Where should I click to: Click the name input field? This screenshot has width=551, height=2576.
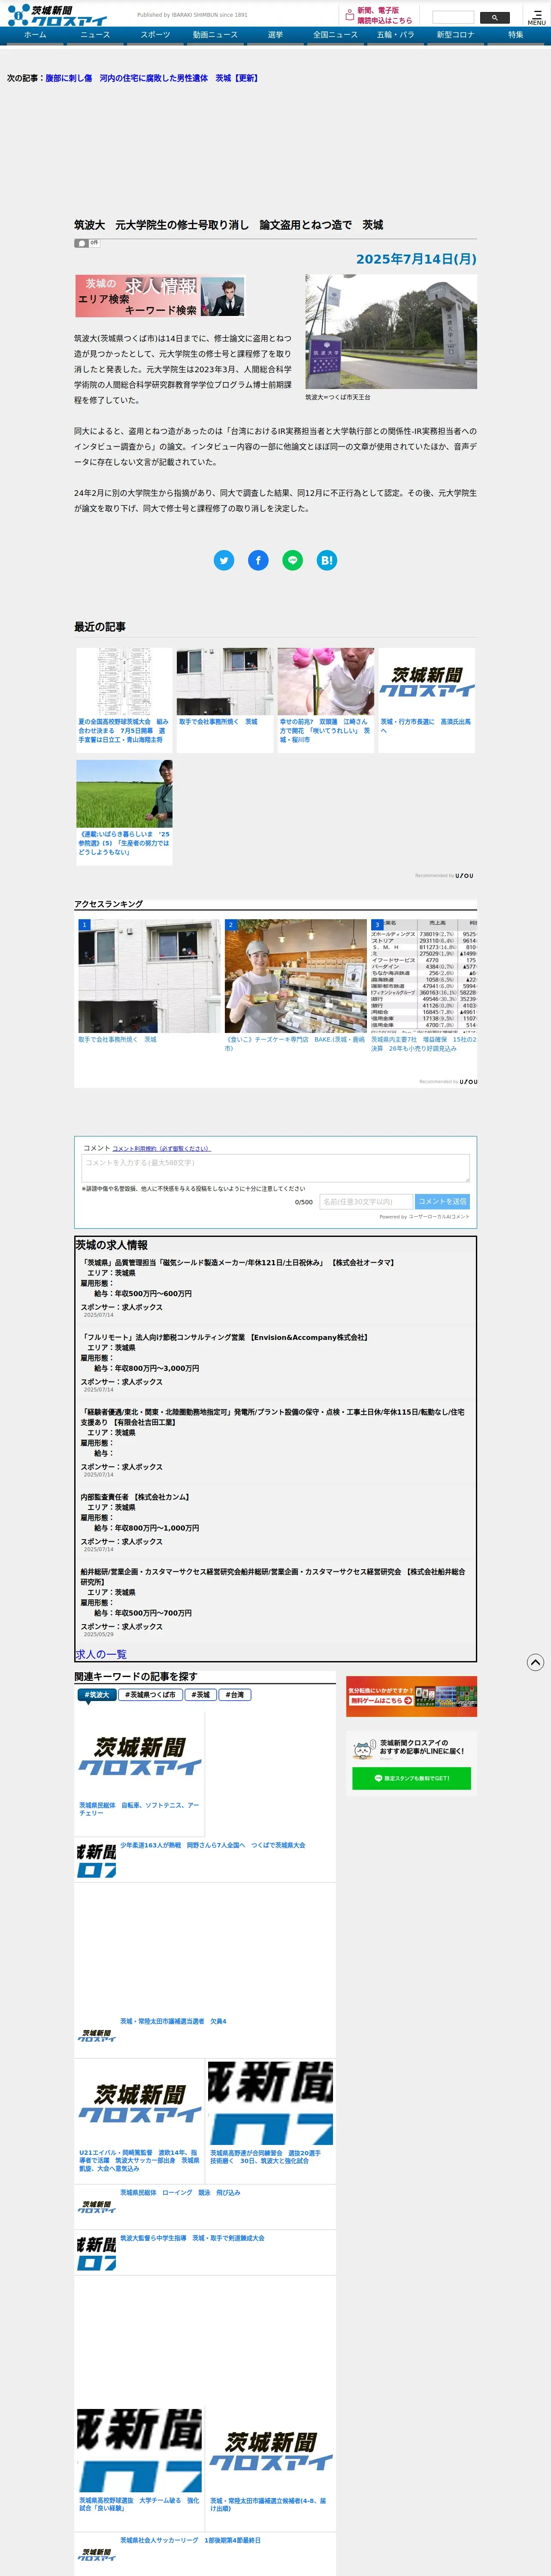[365, 1202]
